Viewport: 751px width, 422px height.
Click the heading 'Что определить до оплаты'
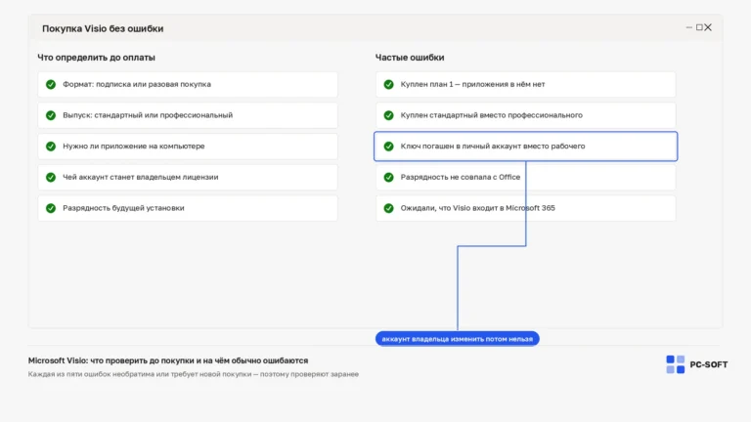point(96,58)
